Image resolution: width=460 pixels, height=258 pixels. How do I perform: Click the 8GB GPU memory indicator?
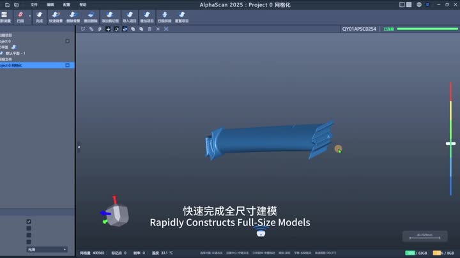click(443, 253)
